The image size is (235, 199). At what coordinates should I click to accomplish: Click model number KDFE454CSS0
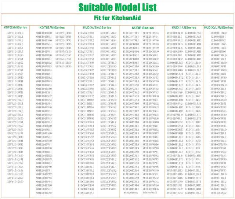pyautogui.click(x=15, y=156)
